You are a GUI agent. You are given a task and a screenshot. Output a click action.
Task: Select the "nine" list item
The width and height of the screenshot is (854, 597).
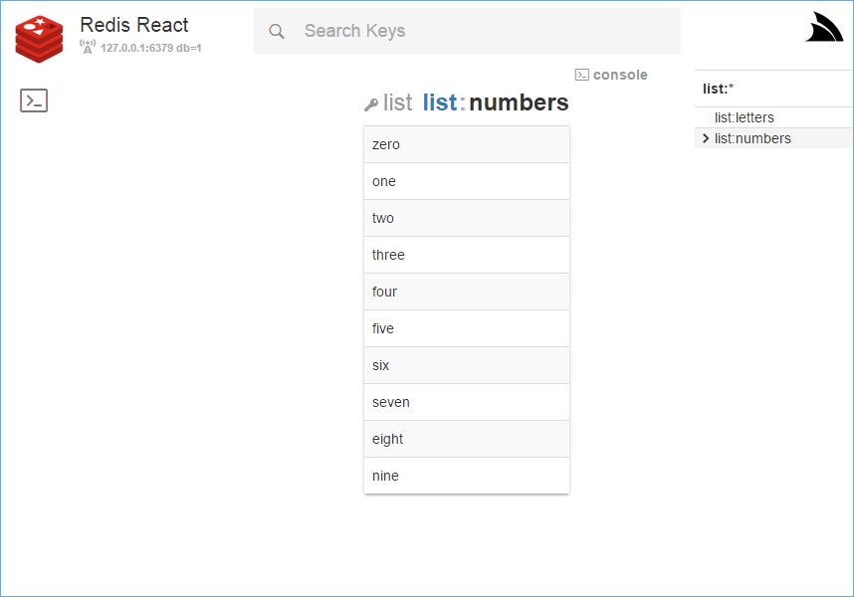[x=466, y=476]
